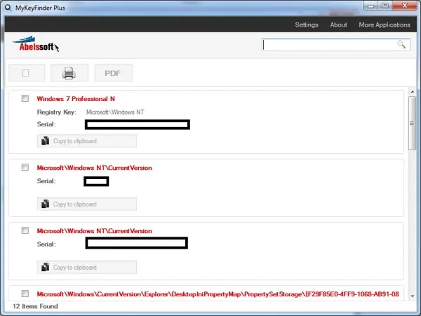This screenshot has height=316, width=421.
Task: Tick the DesktopIniPropertyMap entry checkbox
Action: pos(25,294)
